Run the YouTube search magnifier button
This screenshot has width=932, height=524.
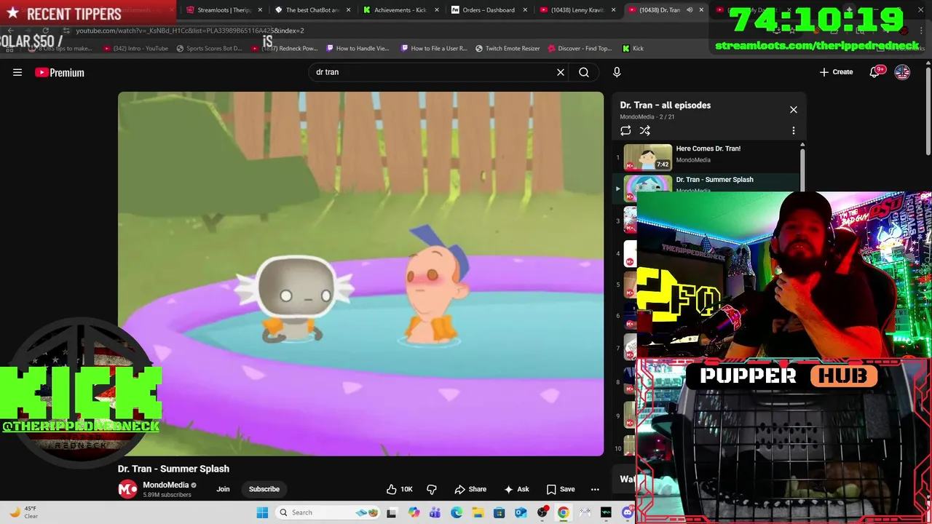pyautogui.click(x=584, y=72)
